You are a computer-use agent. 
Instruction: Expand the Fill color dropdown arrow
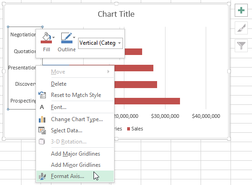tap(53, 37)
